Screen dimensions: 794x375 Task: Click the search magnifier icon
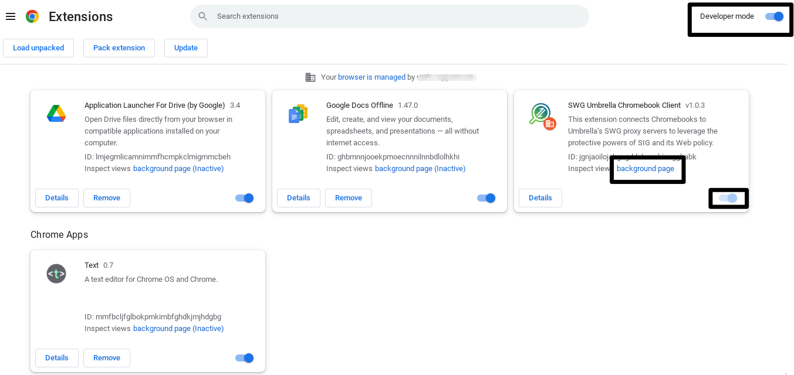click(203, 16)
